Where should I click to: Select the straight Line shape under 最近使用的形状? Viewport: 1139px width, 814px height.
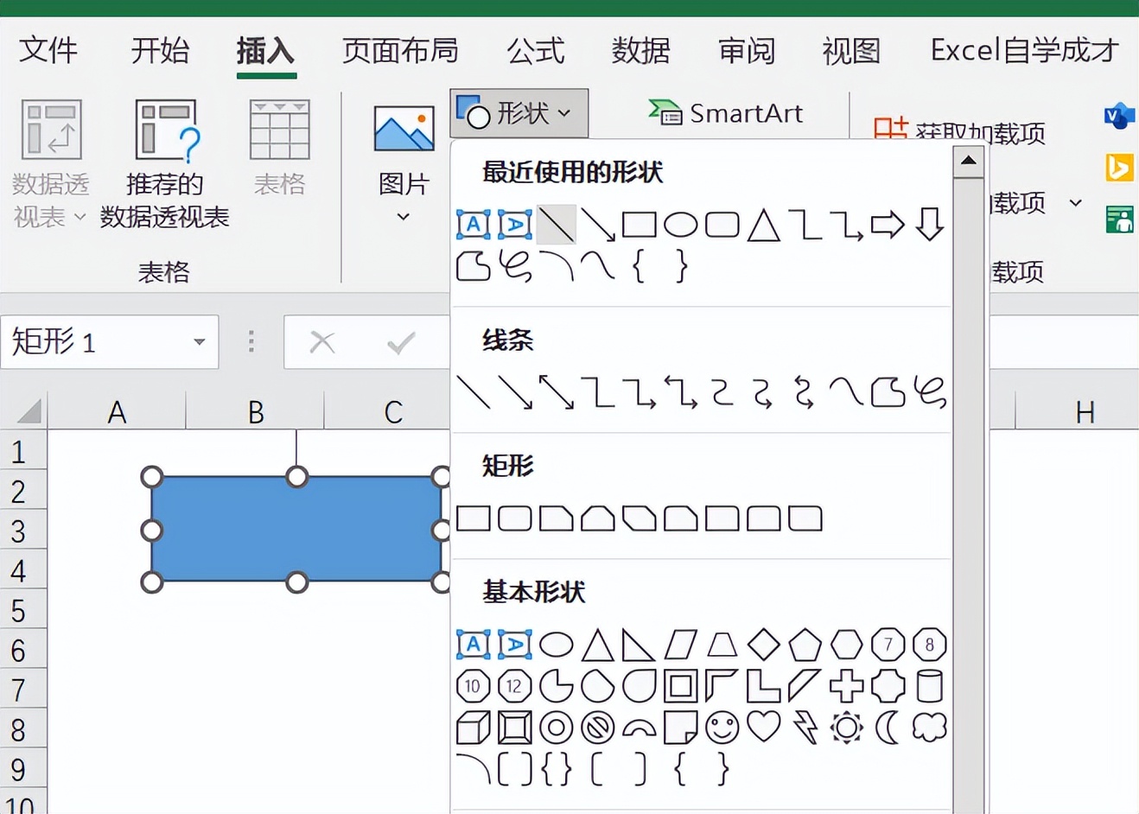coord(557,223)
